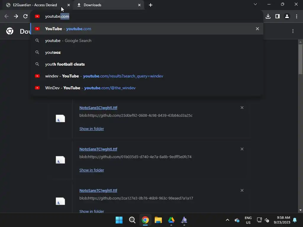Click the blob URL ending 43b84cd3a25c
Screen dimensions: 303x227
(136, 116)
